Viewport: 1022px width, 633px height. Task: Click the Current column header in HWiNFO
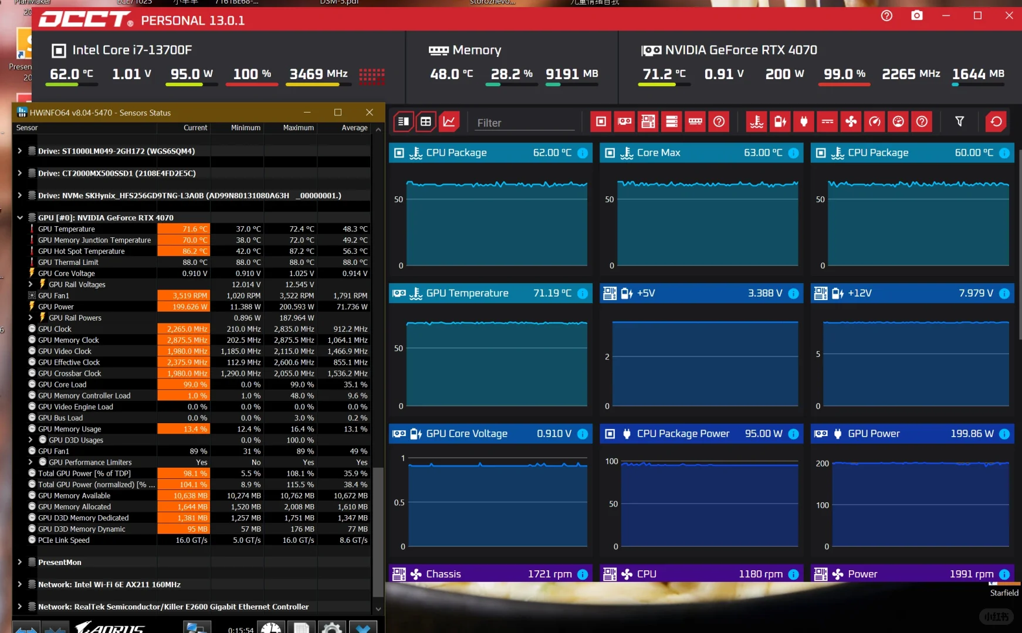click(x=184, y=128)
